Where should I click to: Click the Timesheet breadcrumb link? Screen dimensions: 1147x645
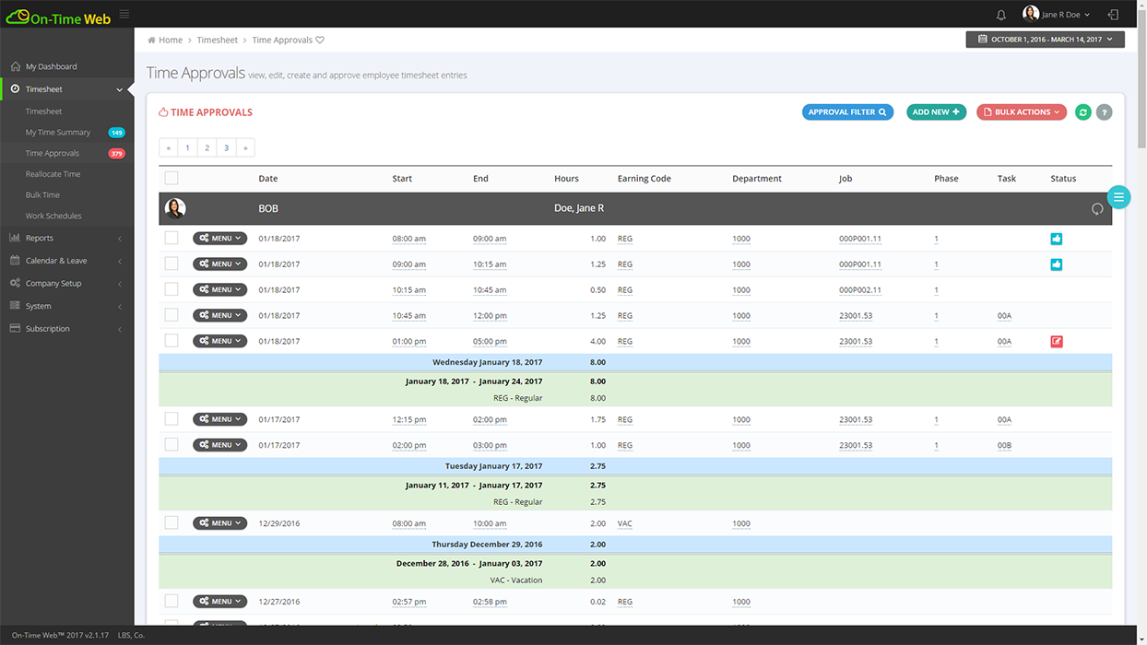217,40
